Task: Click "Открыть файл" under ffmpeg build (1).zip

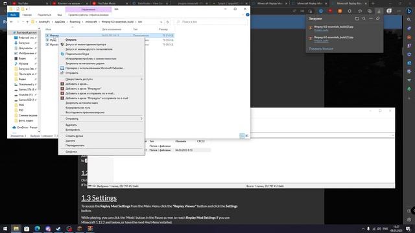Action: pos(321,41)
